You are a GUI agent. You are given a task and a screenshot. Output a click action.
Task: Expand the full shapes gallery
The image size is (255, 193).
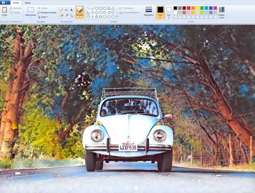click(116, 16)
